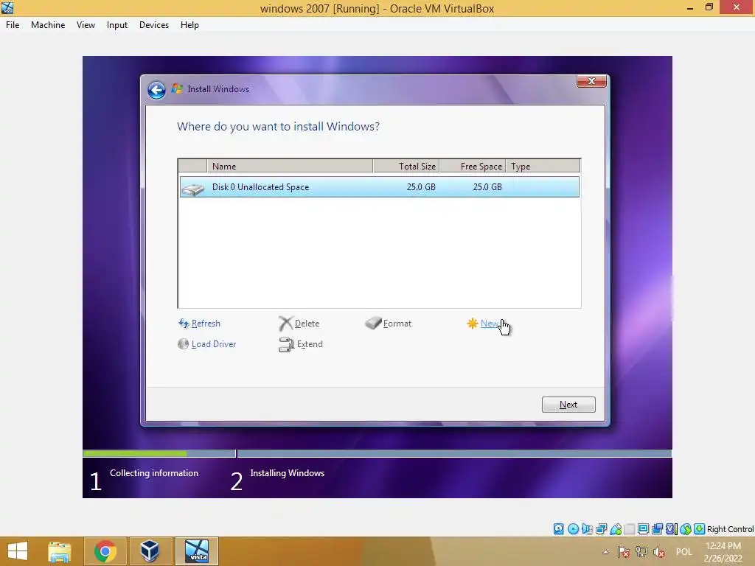The height and width of the screenshot is (566, 755).
Task: Show hidden tray icons arrow
Action: (x=606, y=552)
